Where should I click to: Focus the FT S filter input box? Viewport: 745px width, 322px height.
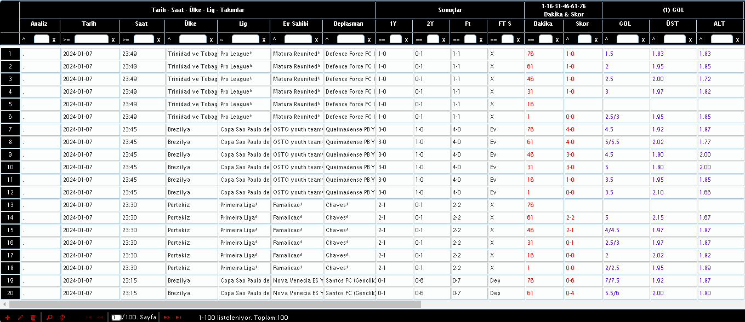508,39
